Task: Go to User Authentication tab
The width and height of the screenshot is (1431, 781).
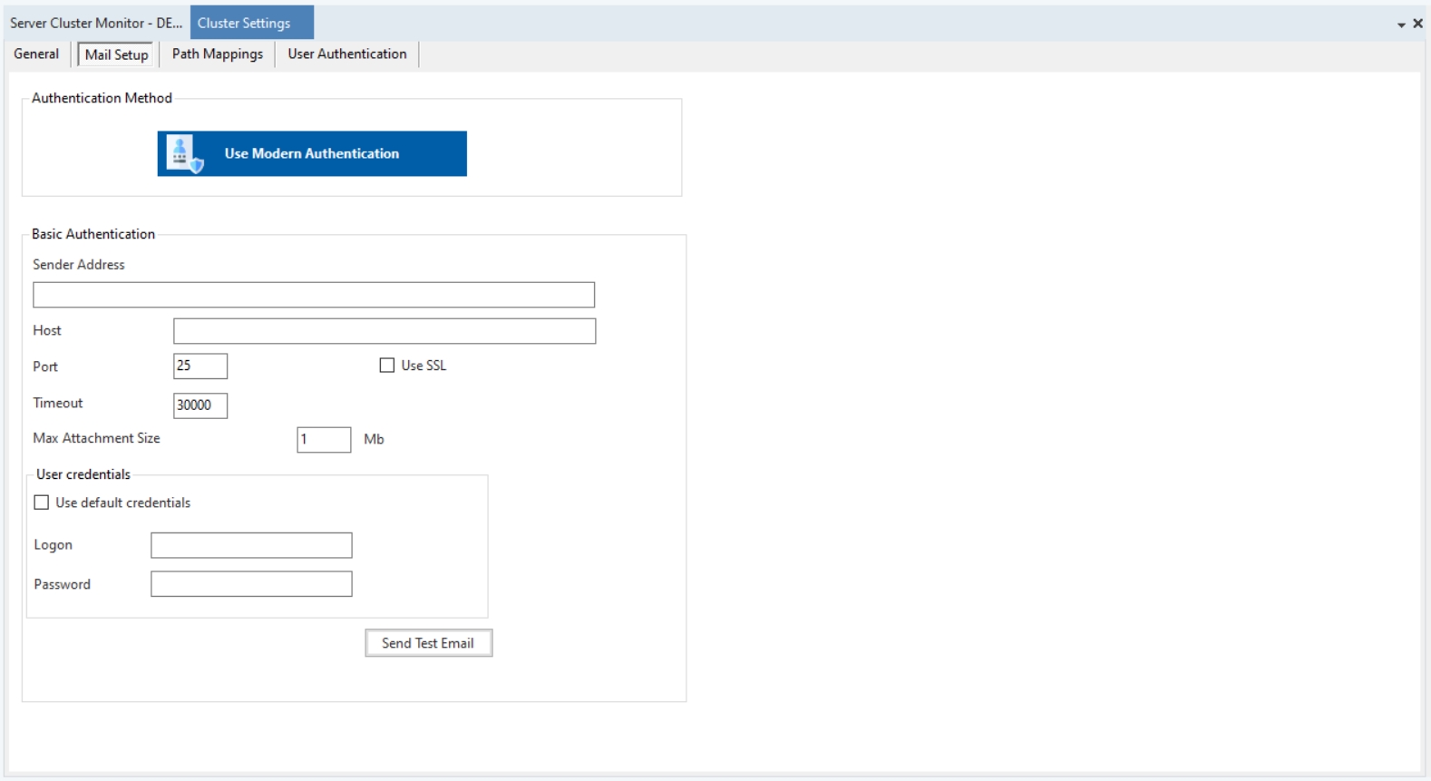Action: (x=347, y=54)
